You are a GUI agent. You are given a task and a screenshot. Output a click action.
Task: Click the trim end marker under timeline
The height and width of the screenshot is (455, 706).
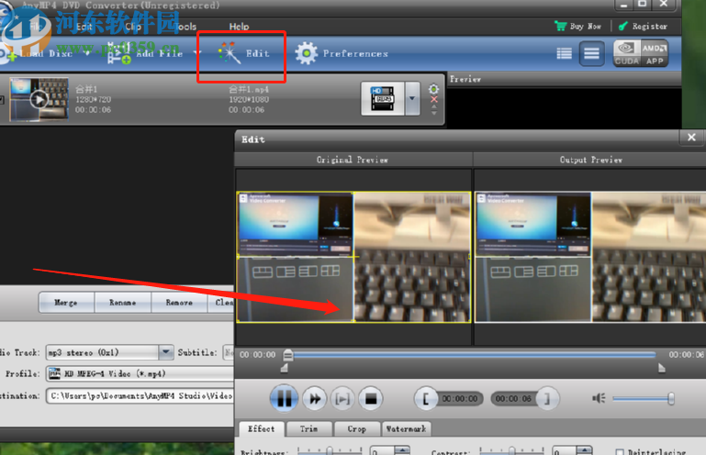[x=661, y=368]
